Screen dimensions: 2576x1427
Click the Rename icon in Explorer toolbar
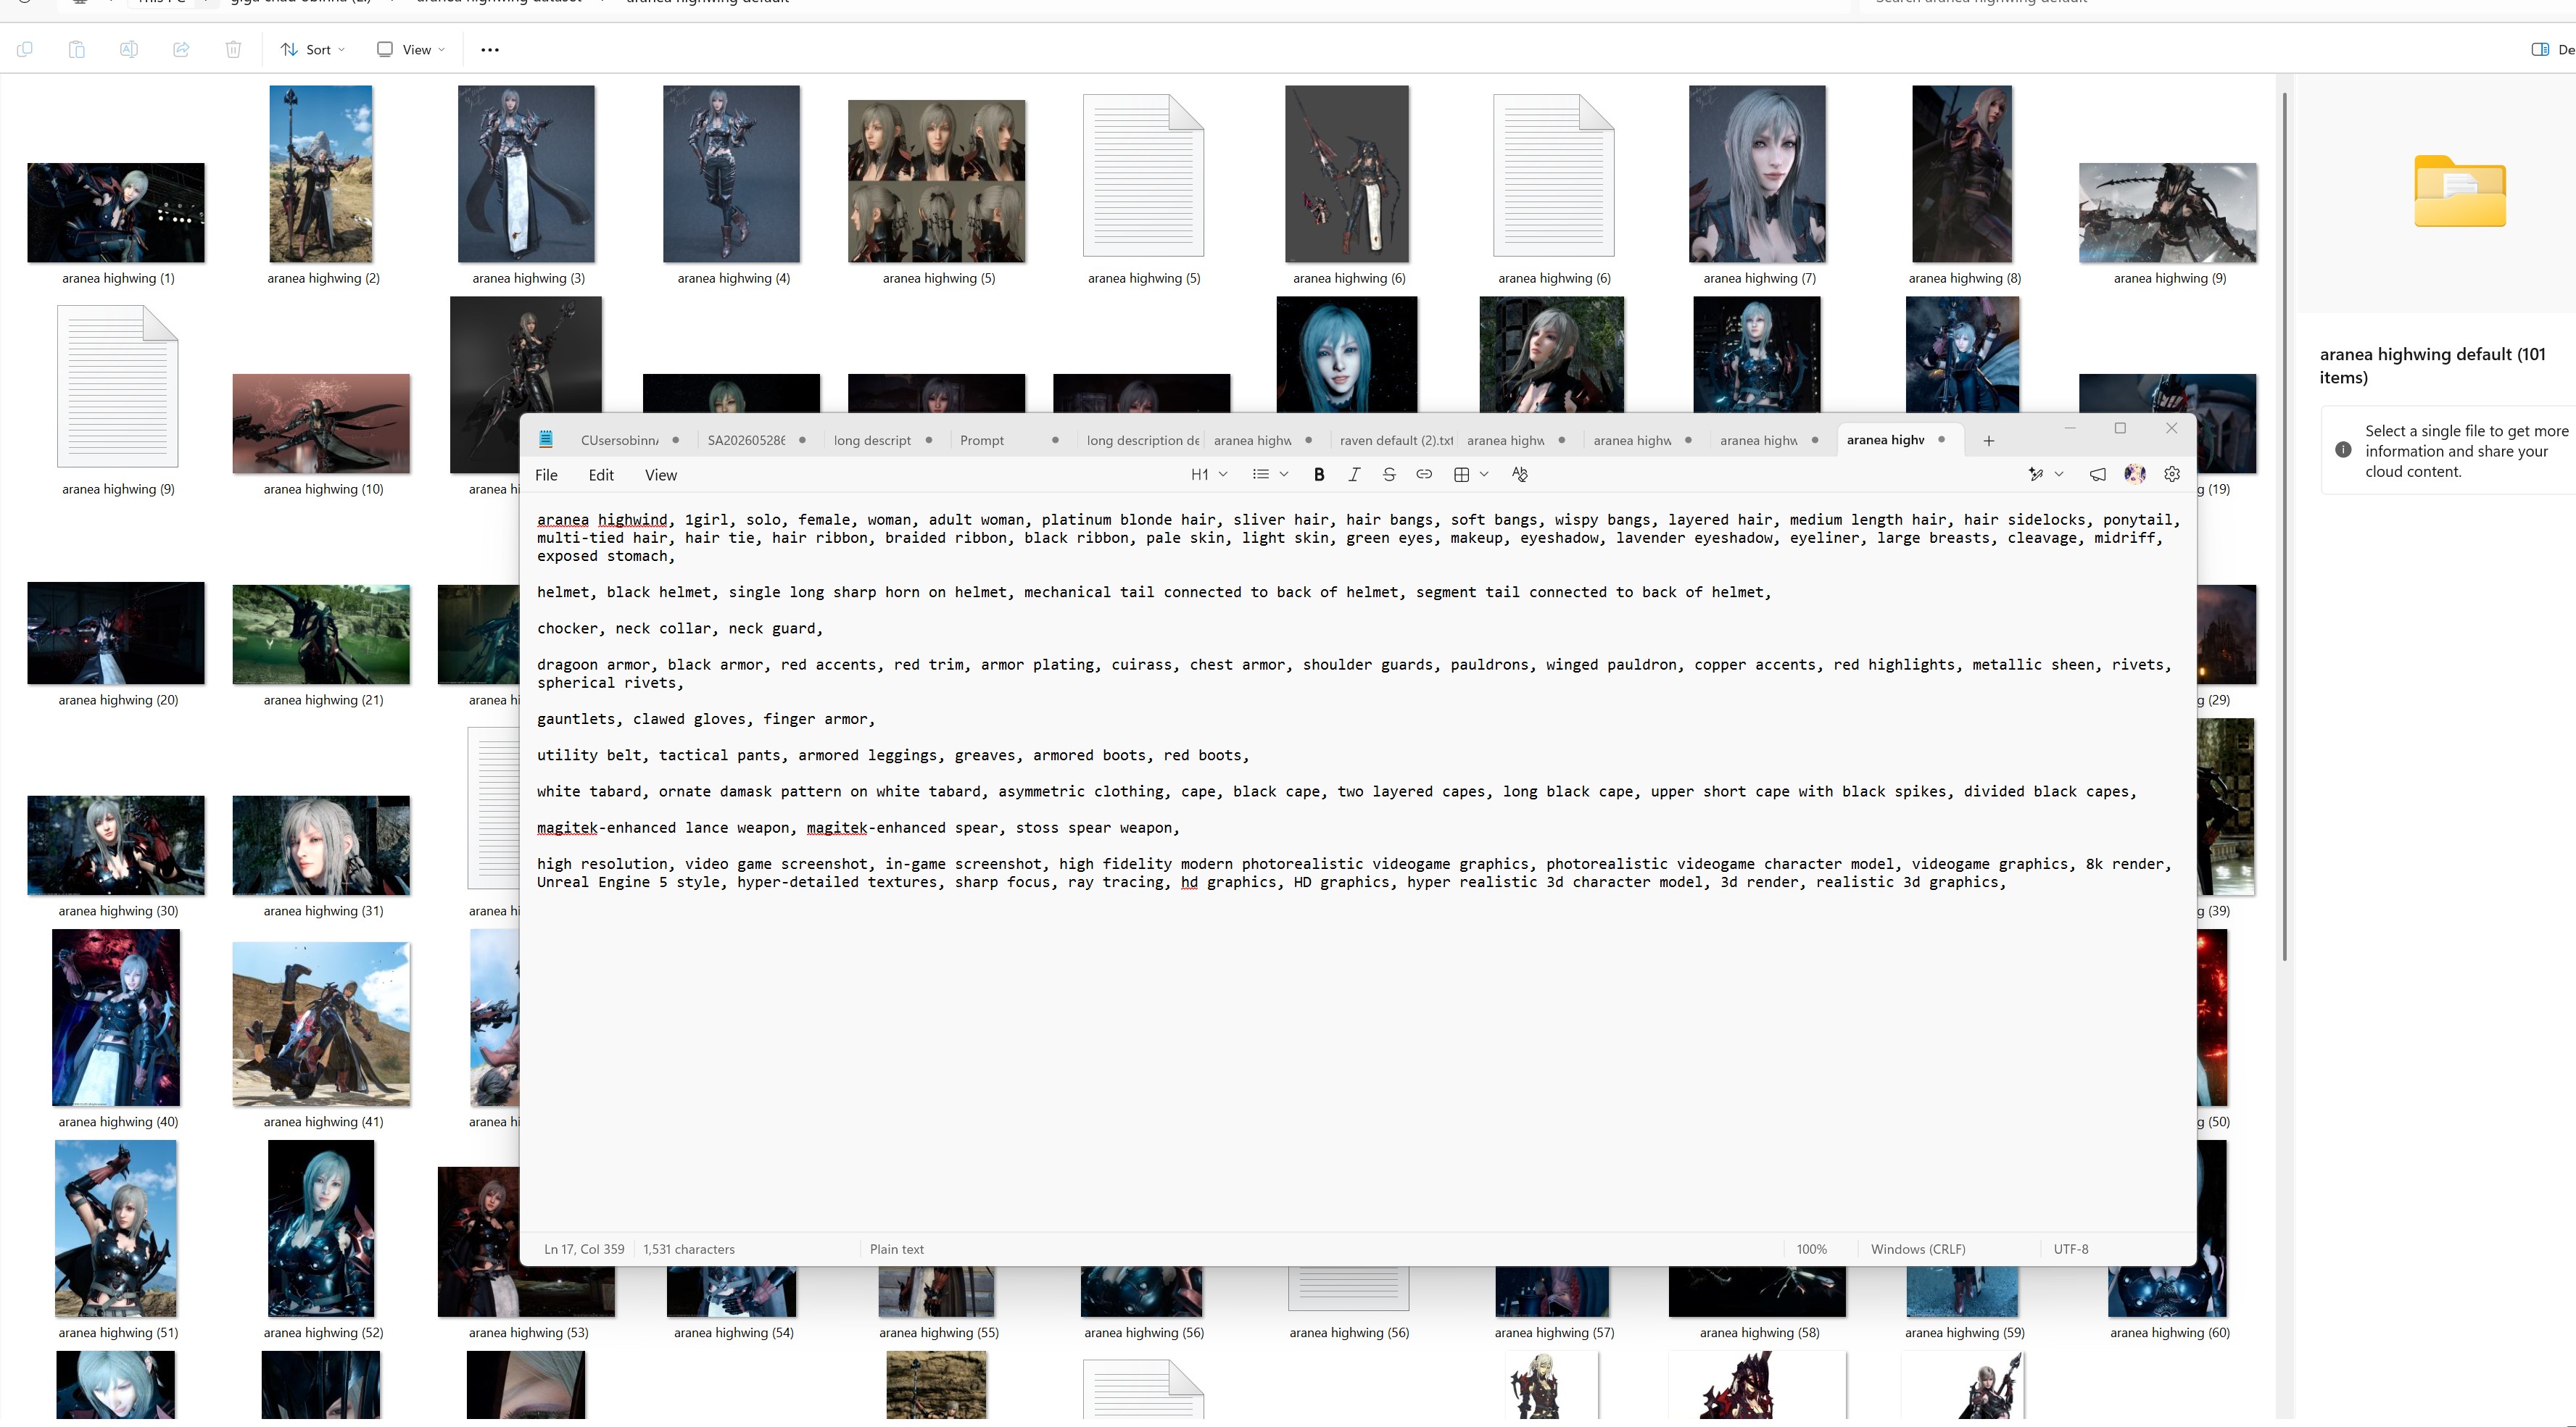point(129,50)
